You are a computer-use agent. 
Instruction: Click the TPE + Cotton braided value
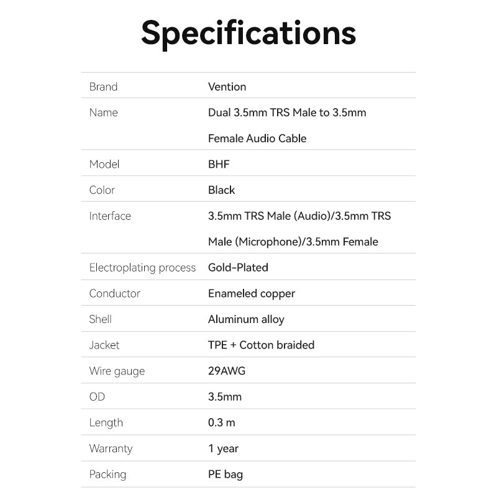tap(261, 345)
